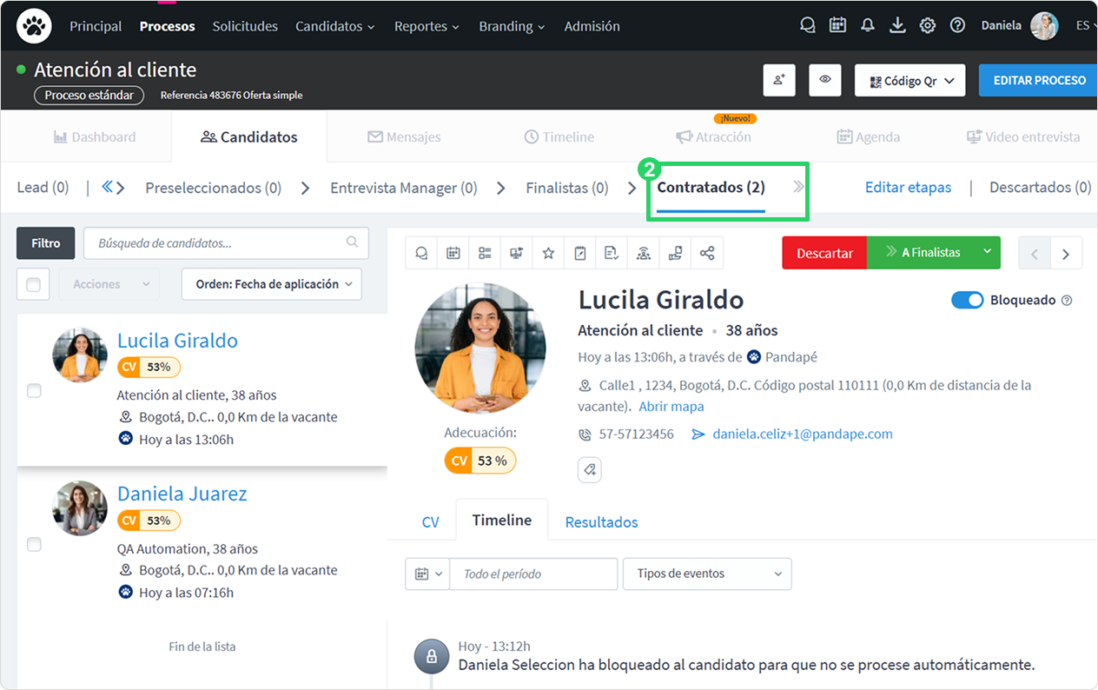This screenshot has width=1098, height=690.
Task: Click the tag icon below phone number
Action: coord(590,469)
